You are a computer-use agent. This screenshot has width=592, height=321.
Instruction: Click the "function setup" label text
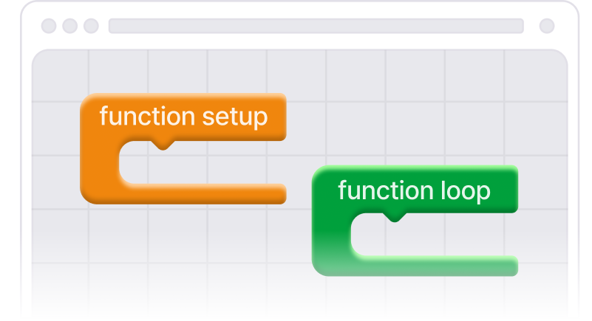coord(183,117)
